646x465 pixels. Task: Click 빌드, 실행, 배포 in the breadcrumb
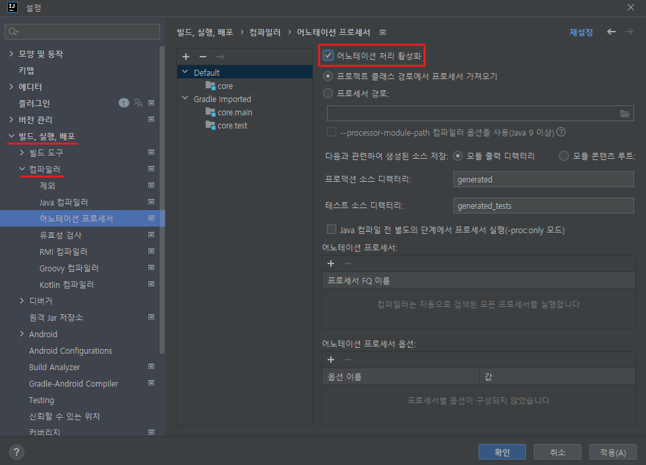tap(205, 32)
